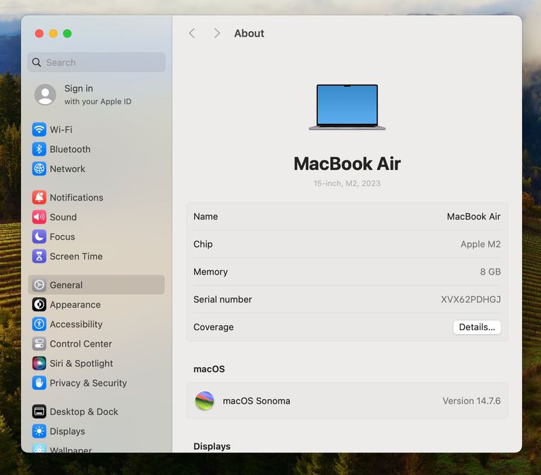Select the Sound speaker icon
Image resolution: width=541 pixels, height=475 pixels.
pos(39,217)
